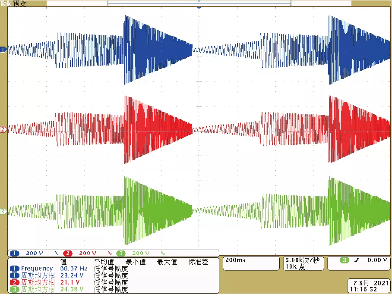Click the 平均值 column header
Screen dimensions: 392x294
point(104,262)
